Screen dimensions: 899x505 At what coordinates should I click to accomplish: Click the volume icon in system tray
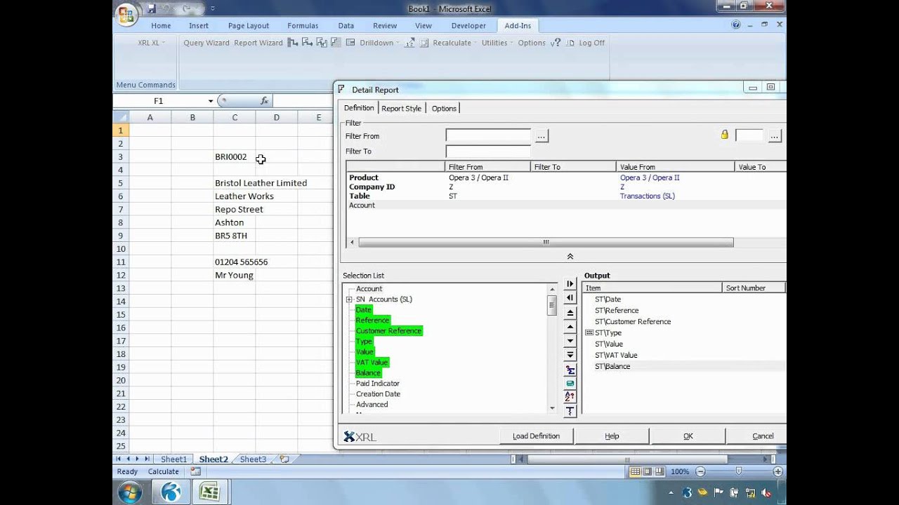(x=767, y=492)
